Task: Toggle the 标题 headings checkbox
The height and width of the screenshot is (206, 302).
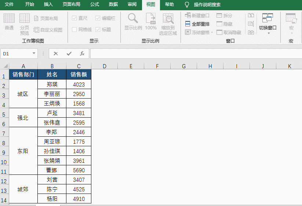Action: point(98,30)
